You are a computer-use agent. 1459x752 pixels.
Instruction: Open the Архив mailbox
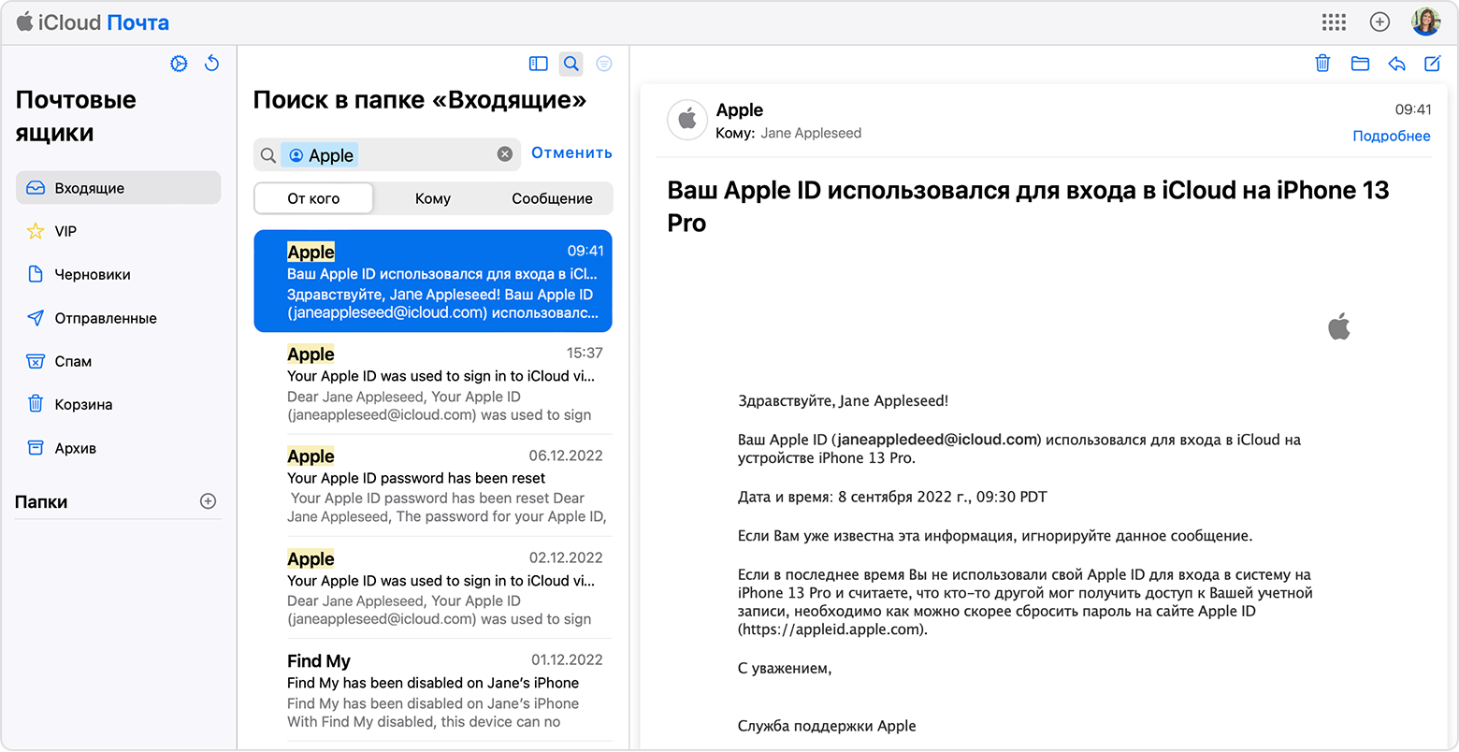tap(119, 448)
